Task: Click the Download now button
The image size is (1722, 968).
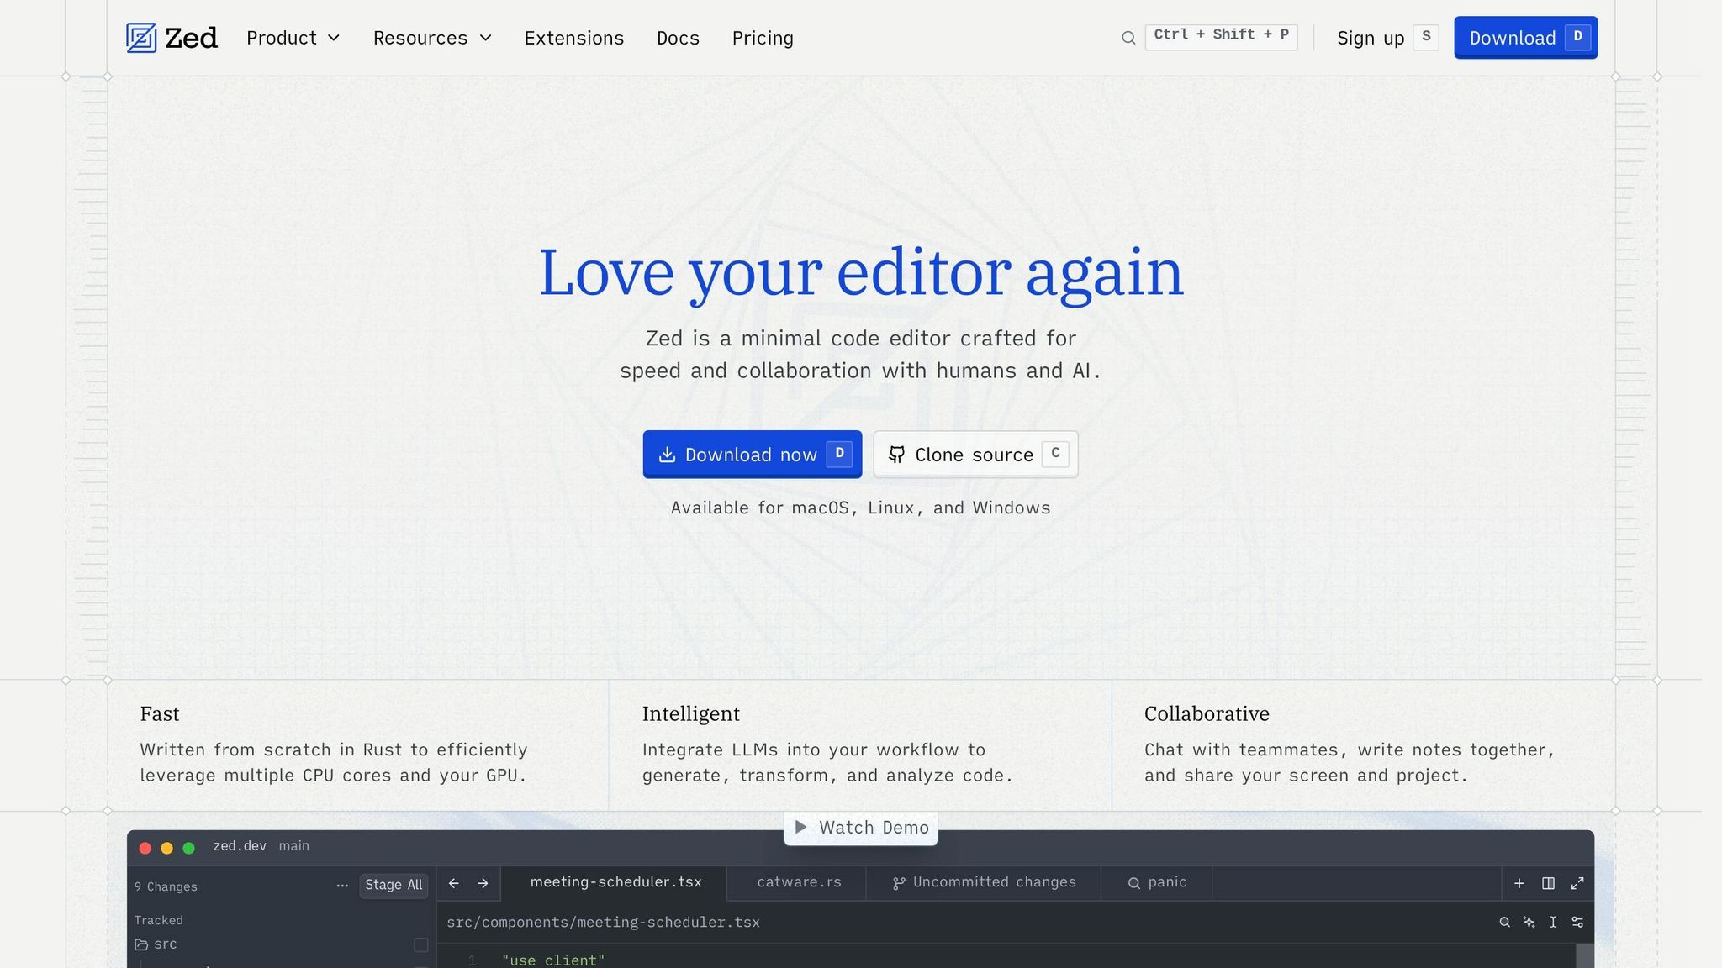Action: pyautogui.click(x=752, y=455)
